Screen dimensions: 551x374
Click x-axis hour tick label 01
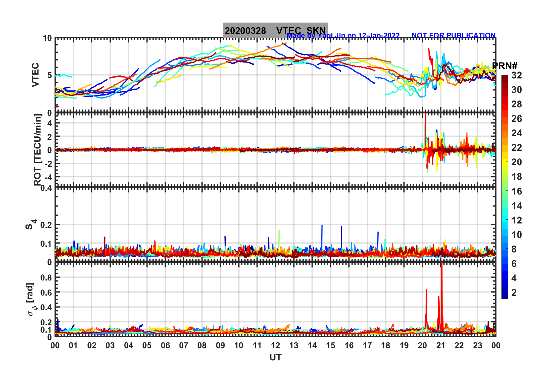point(73,345)
